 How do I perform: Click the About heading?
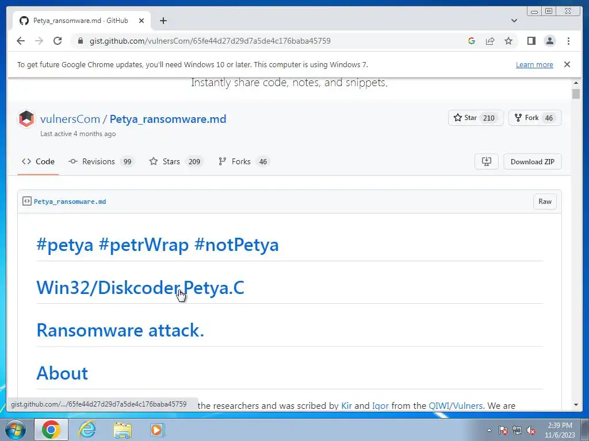pyautogui.click(x=62, y=373)
